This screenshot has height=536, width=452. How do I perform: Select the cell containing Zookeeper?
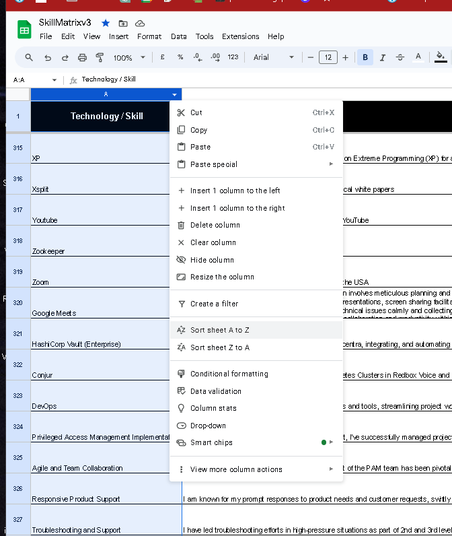[x=100, y=241]
